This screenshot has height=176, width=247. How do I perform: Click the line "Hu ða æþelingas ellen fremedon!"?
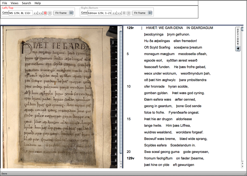(171, 41)
